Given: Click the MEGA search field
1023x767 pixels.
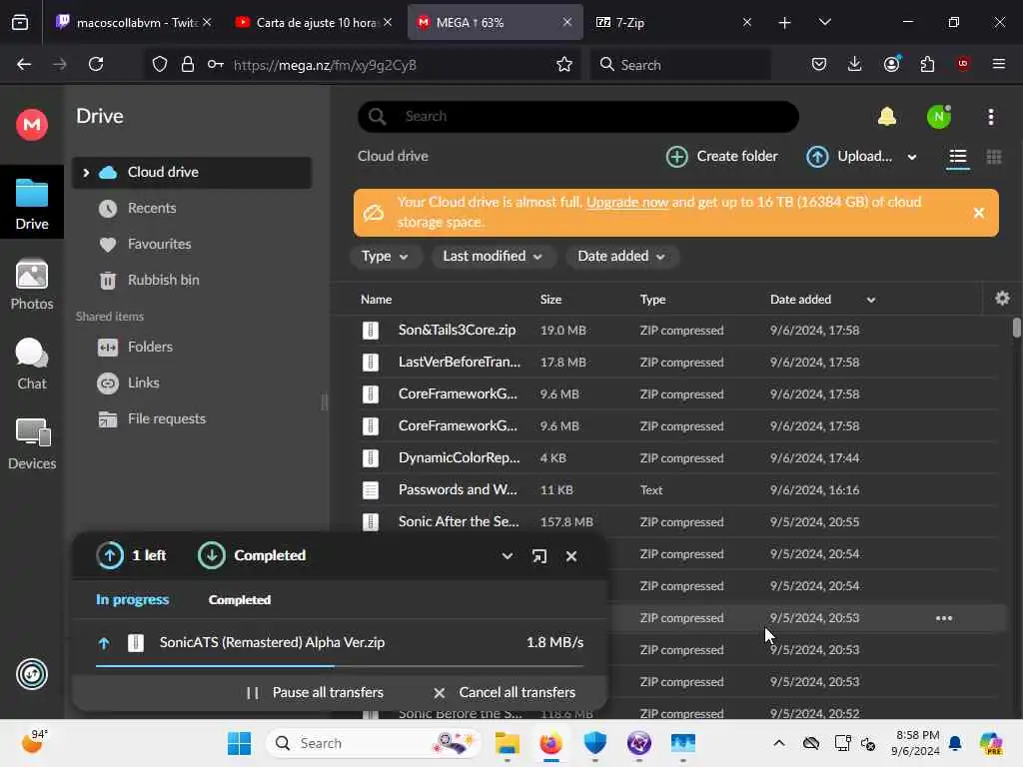Looking at the screenshot, I should [578, 117].
